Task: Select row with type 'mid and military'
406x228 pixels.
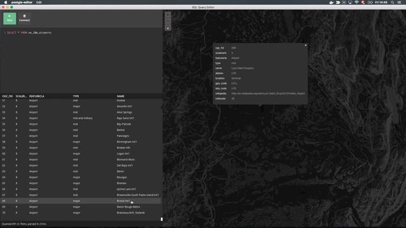Action: 81,118
